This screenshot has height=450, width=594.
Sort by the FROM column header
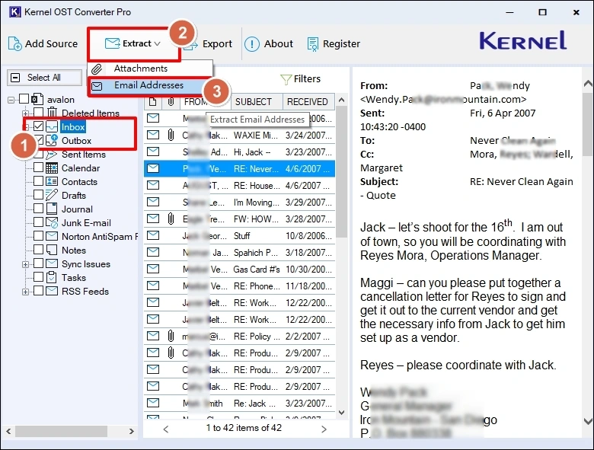205,102
